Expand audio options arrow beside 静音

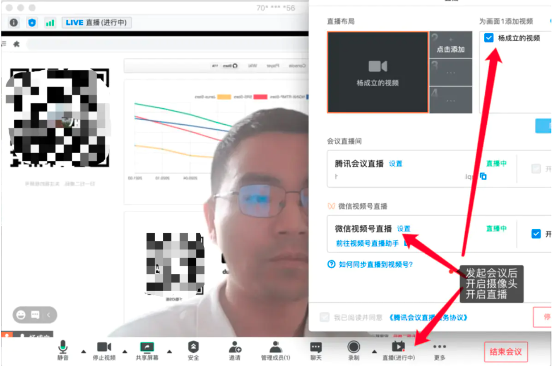[x=84, y=352]
